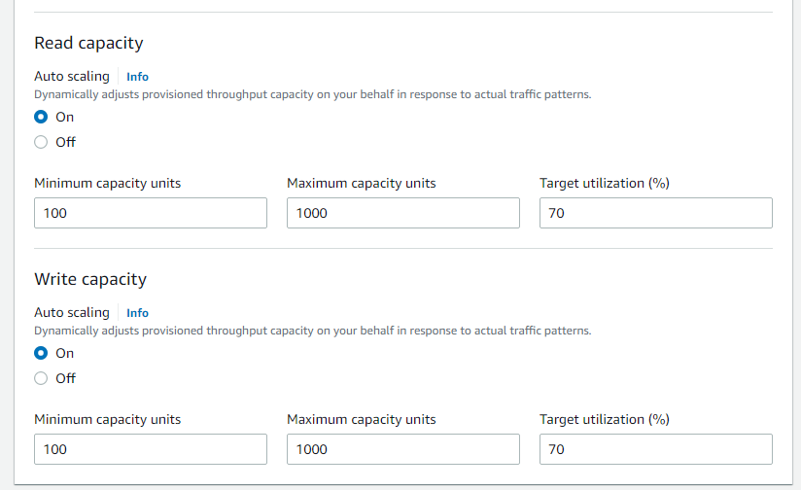Click Write capacity Maximum capacity units field
Viewport: 801px width, 490px height.
tap(402, 449)
